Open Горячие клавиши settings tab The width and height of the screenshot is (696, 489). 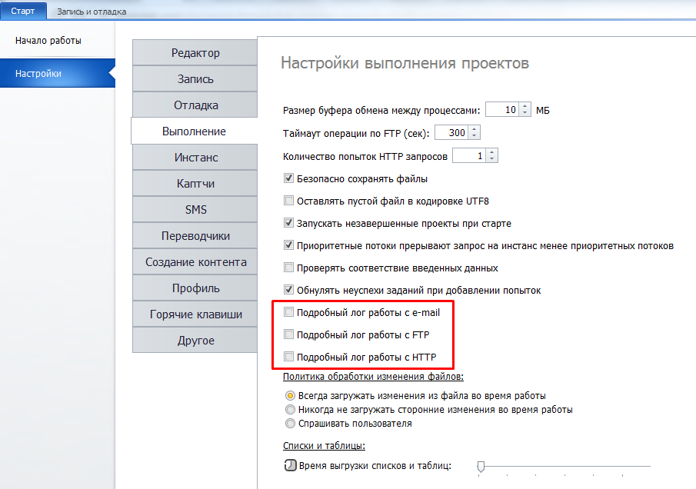195,314
